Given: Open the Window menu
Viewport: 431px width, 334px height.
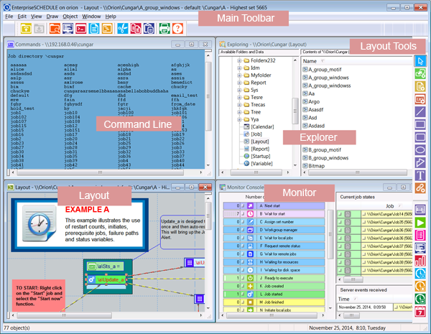Looking at the screenshot, I should tap(91, 17).
